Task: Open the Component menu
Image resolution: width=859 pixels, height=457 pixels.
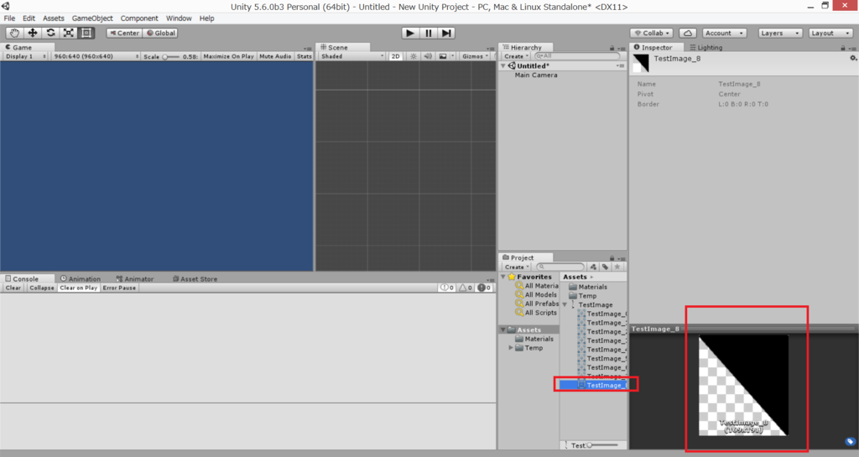Action: [x=139, y=18]
